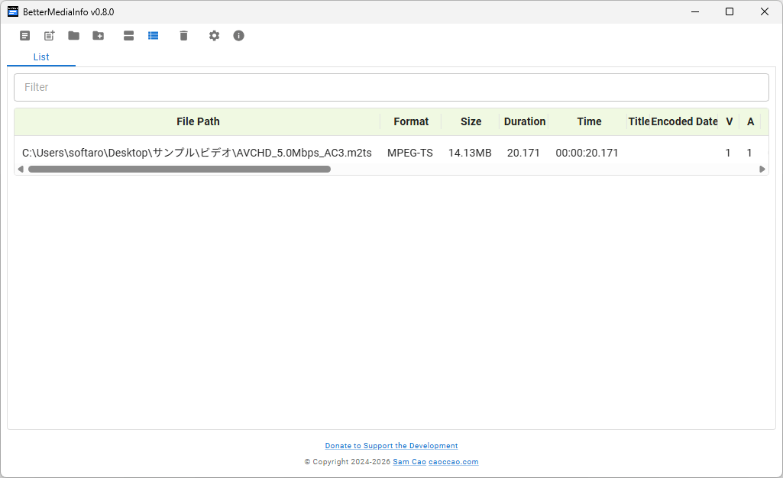
Task: Sort by the File Path column header
Action: [198, 121]
